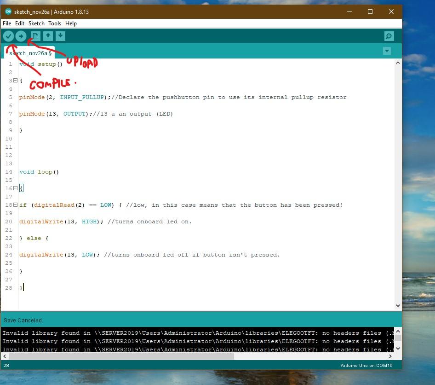Click 'digitalRead' in line 18
The width and height of the screenshot is (435, 385).
point(54,205)
